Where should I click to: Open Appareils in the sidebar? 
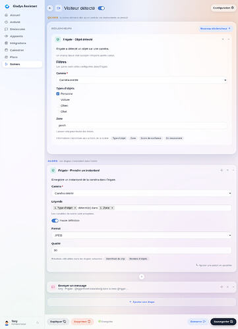pyautogui.click(x=22, y=36)
